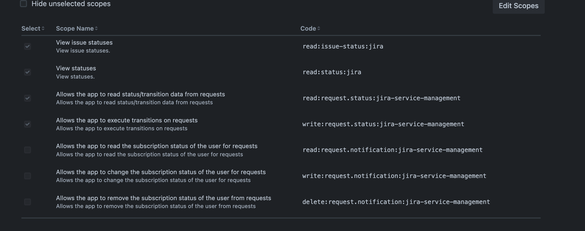Enable the read subscription status scope checkbox
This screenshot has height=231, width=585.
tap(28, 150)
